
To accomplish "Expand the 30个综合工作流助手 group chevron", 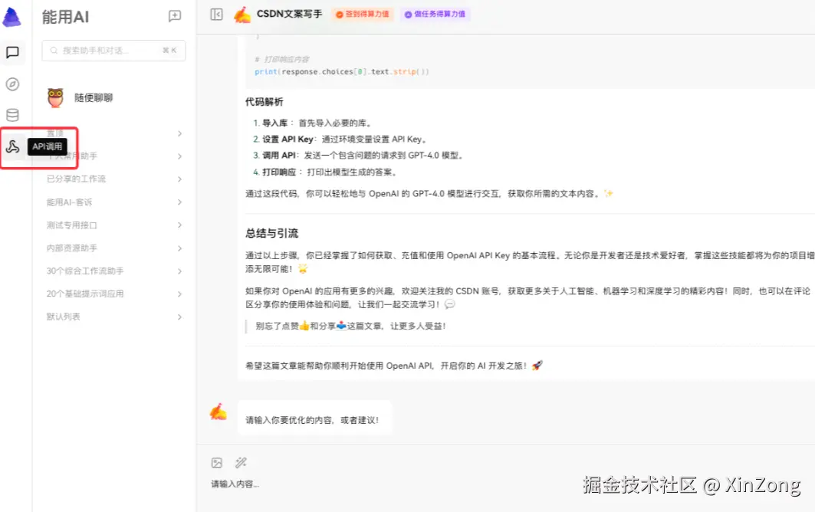I will point(179,271).
